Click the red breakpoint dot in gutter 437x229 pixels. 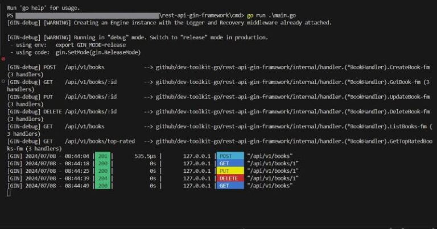click(3, 59)
